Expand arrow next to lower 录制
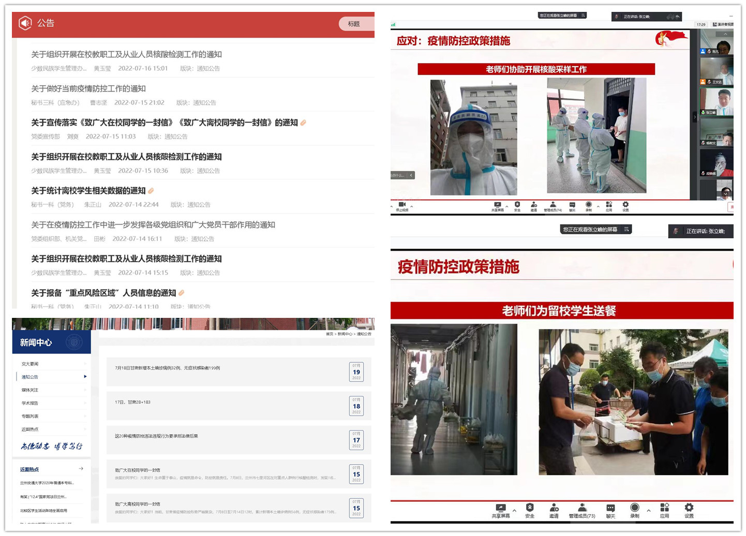Image resolution: width=746 pixels, height=536 pixels. pos(649,511)
